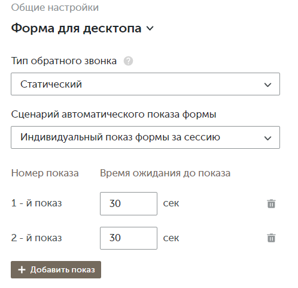298x288 pixels.
Task: Click the Добавить показ button
Action: pyautogui.click(x=56, y=269)
